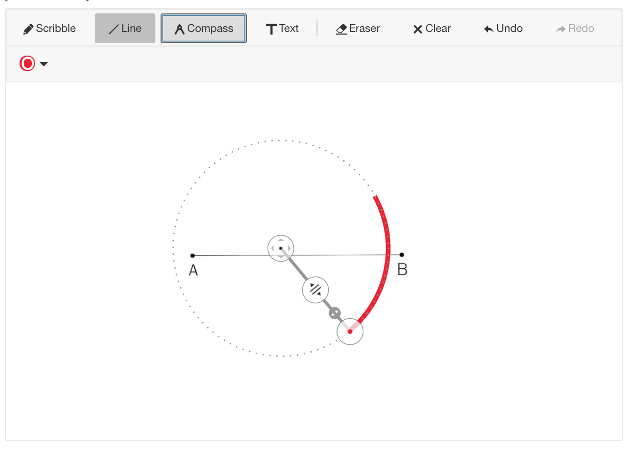The height and width of the screenshot is (450, 633).
Task: Choose the Compass tool
Action: click(204, 28)
